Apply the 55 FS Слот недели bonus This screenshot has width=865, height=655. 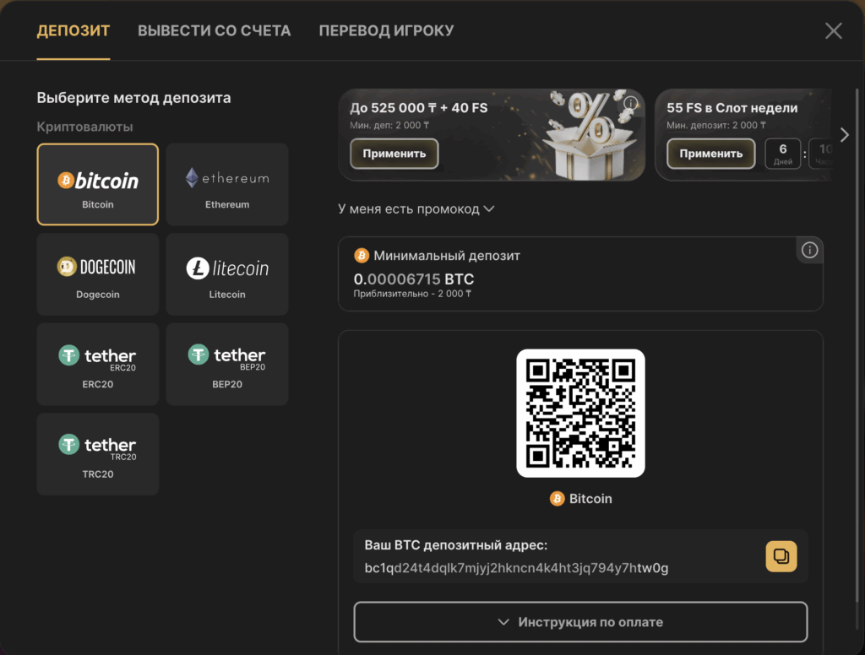pyautogui.click(x=710, y=154)
